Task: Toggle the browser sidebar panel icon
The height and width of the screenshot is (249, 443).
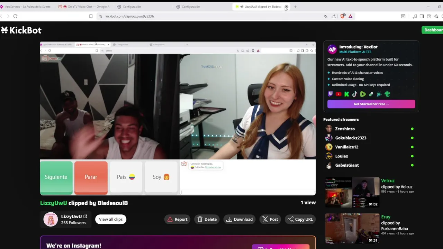Action: point(422,16)
